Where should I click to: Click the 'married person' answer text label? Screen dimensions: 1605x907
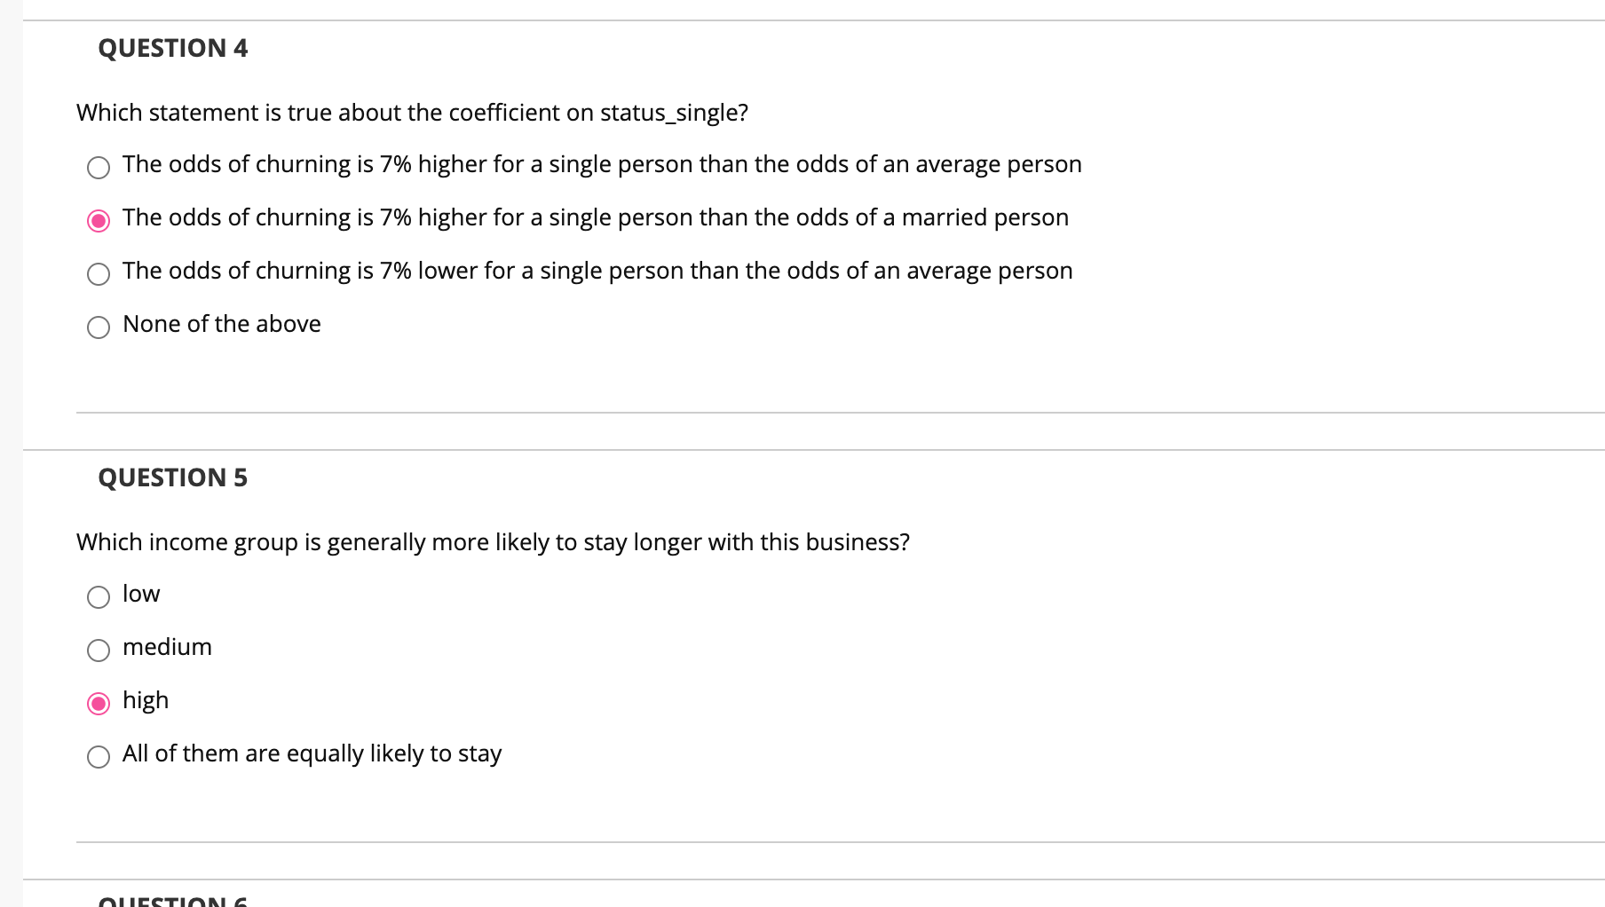click(595, 217)
